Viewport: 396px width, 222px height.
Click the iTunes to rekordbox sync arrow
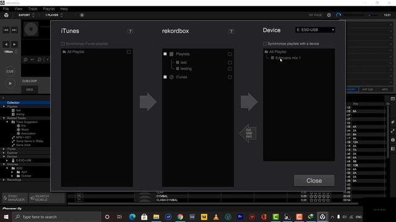pyautogui.click(x=148, y=102)
